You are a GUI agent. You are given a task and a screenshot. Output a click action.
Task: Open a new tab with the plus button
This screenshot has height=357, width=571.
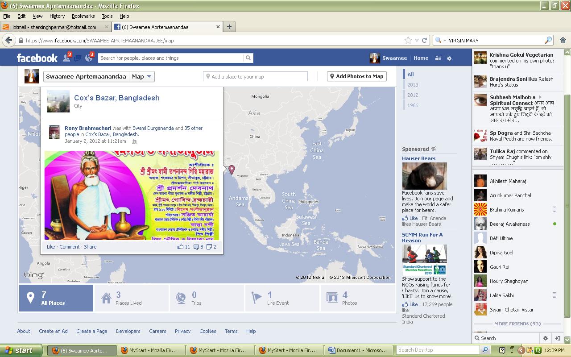click(x=229, y=27)
